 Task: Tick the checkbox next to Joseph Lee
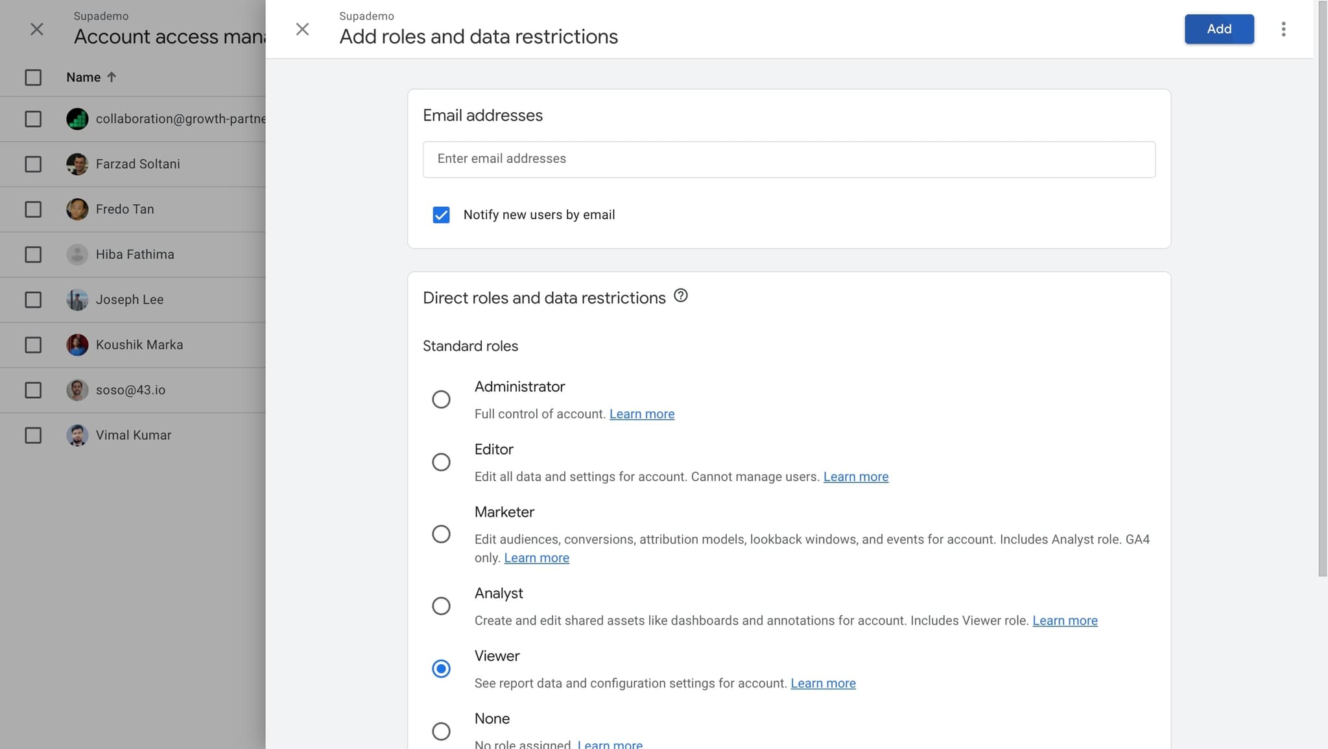pos(33,300)
